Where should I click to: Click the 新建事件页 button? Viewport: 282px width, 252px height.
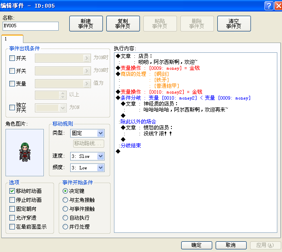[x=86, y=23]
